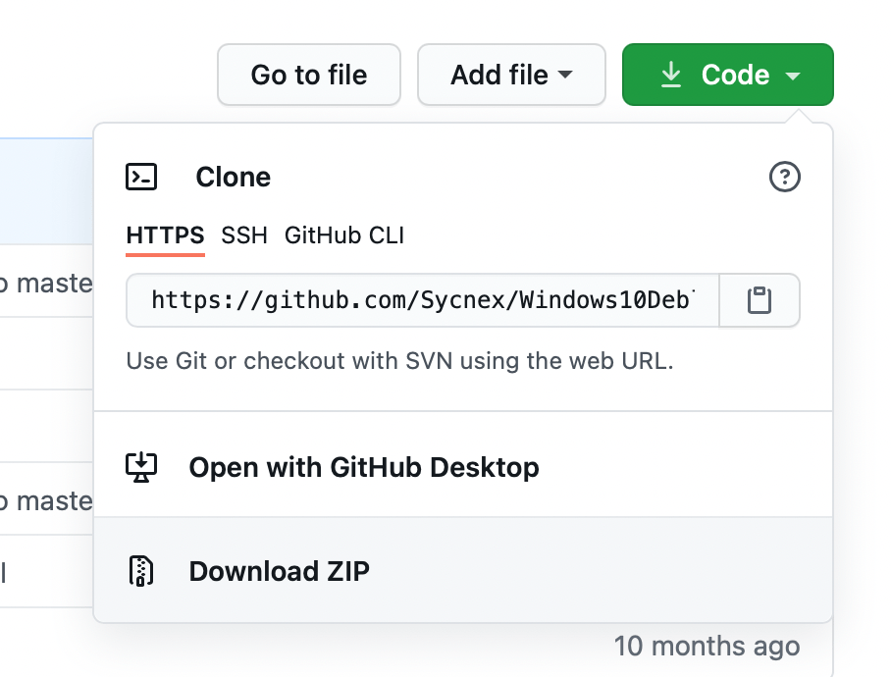Click 'Use Git or checkout with SVN' text
Image resolution: width=891 pixels, height=677 pixels.
click(399, 361)
